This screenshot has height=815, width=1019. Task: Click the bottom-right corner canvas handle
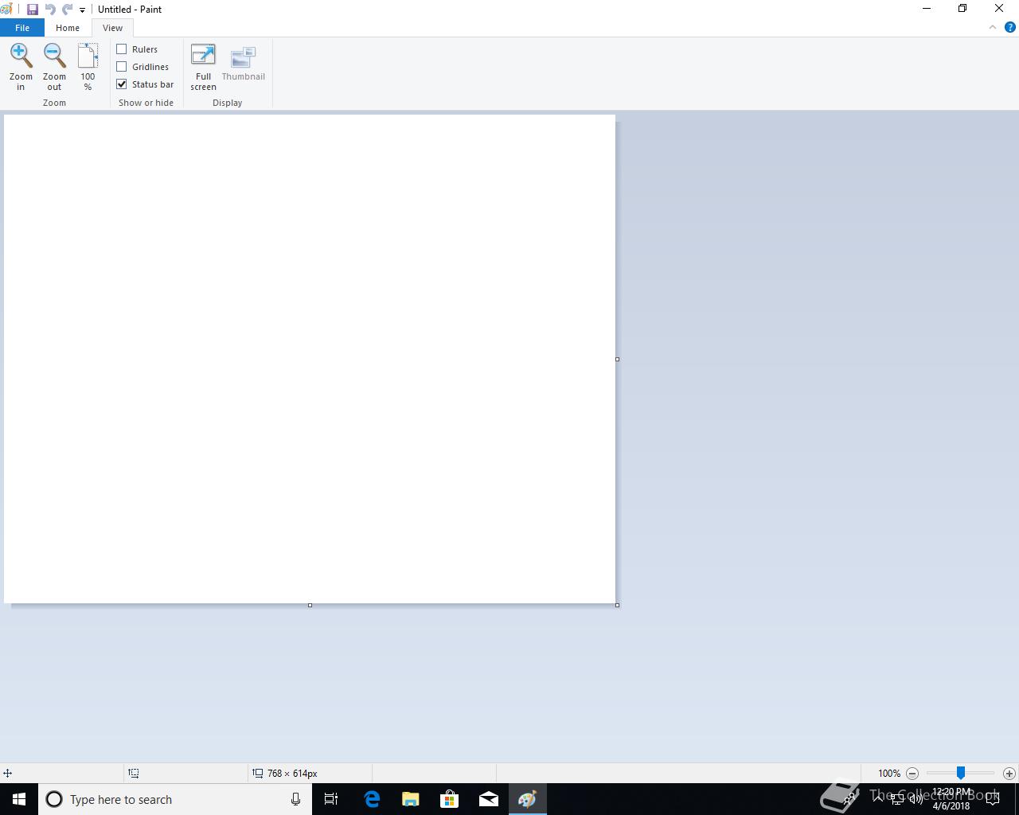[617, 605]
